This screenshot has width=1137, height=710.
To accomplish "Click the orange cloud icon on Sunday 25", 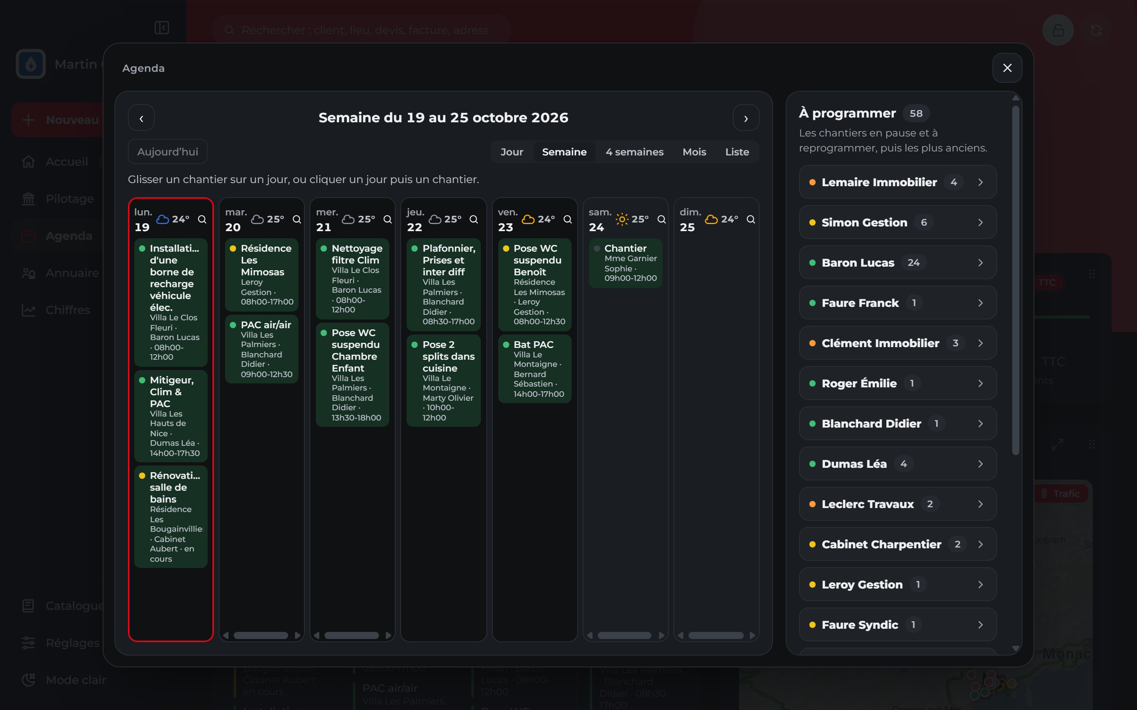I will 711,219.
